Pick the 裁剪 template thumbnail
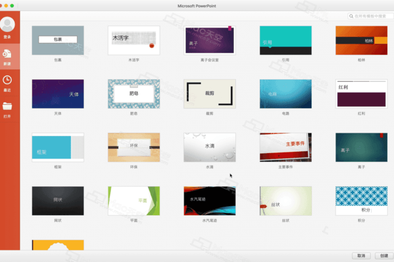394x262 pixels. 209,93
